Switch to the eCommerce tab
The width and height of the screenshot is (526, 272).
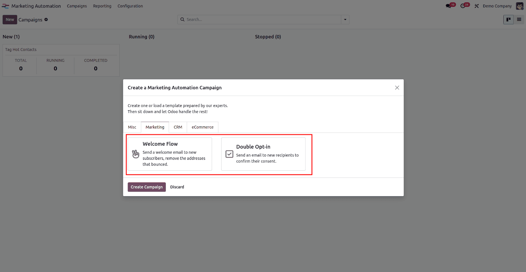203,127
